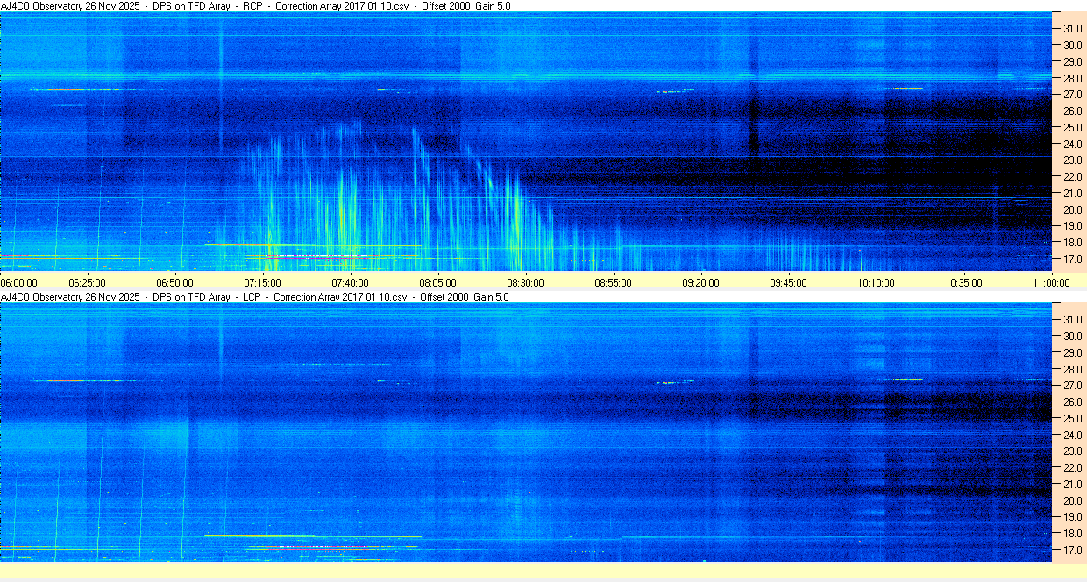Select 28.0 on the RCP frequency scale
The width and height of the screenshot is (1087, 582).
tap(1072, 79)
